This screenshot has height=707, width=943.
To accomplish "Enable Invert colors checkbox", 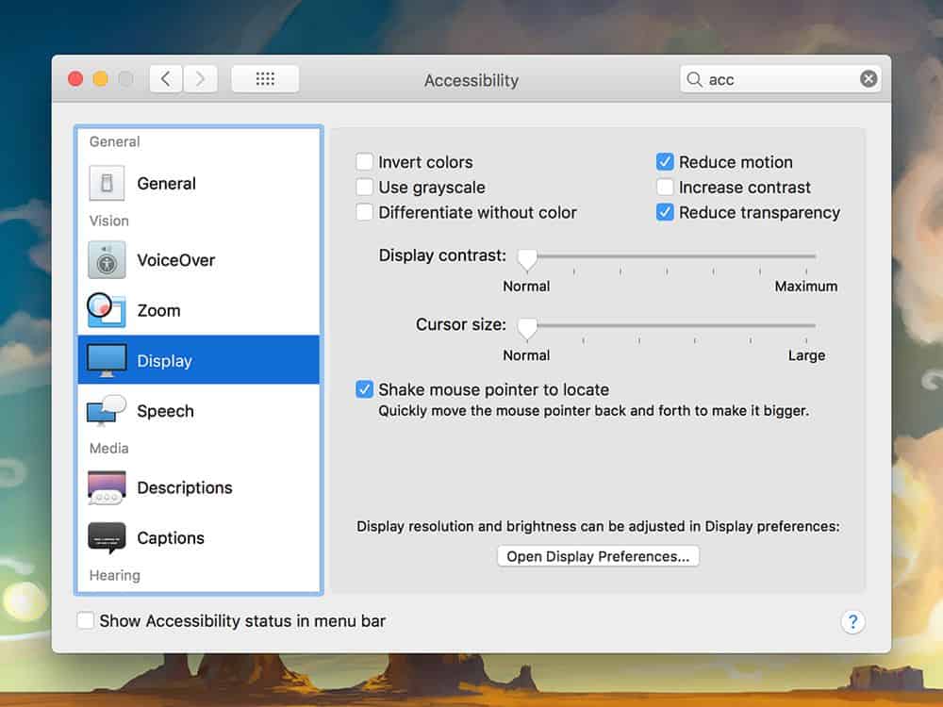I will 365,162.
